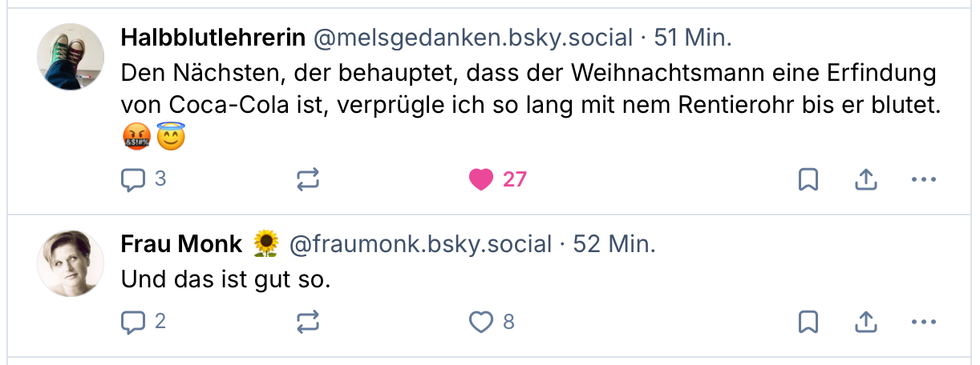Reply to Frau Monk's post
The height and width of the screenshot is (365, 980).
pos(132,322)
